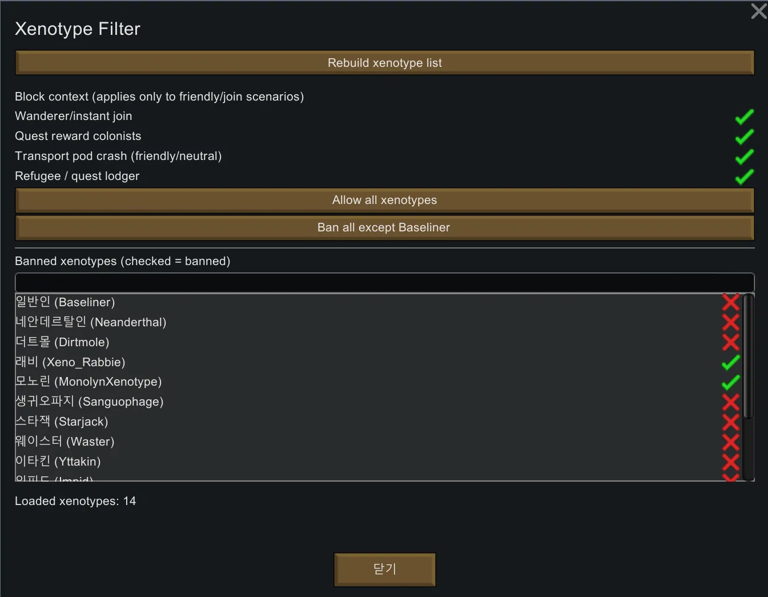The image size is (768, 597).
Task: Click Ban all except Baseliner
Action: coord(384,227)
